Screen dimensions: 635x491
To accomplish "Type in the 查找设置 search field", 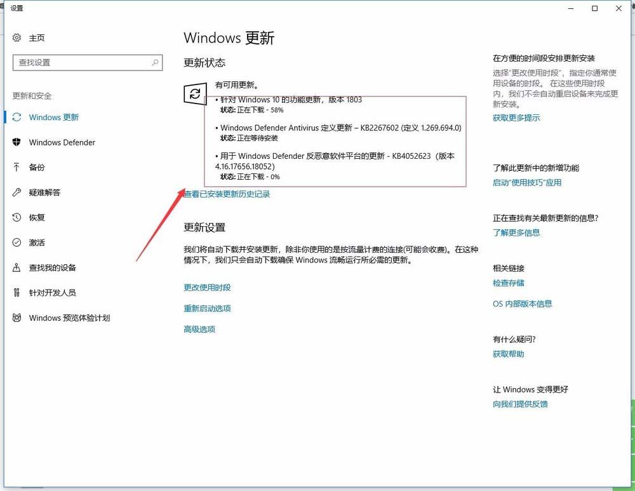I will [83, 62].
